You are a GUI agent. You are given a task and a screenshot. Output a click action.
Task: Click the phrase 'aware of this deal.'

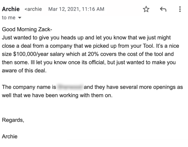click(24, 70)
